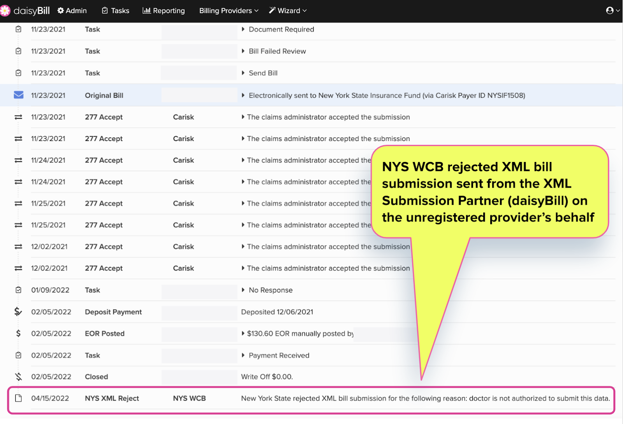Click the NYS WCB sender text
The image size is (623, 424).
(189, 398)
